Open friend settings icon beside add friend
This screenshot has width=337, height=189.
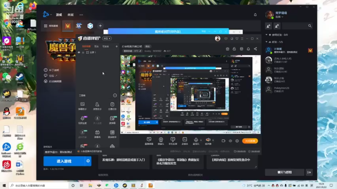[277, 26]
